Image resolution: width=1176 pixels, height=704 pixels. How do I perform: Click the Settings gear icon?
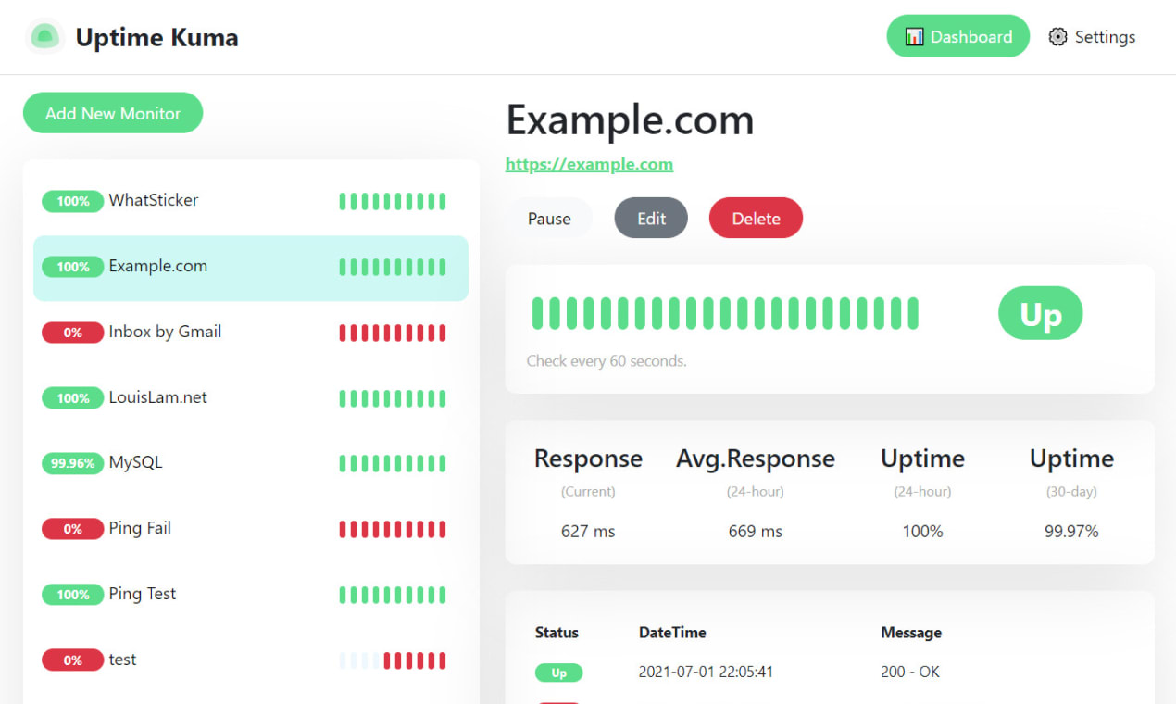1057,37
